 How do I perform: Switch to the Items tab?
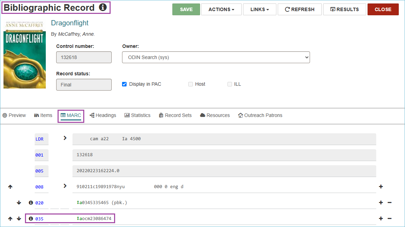(43, 115)
